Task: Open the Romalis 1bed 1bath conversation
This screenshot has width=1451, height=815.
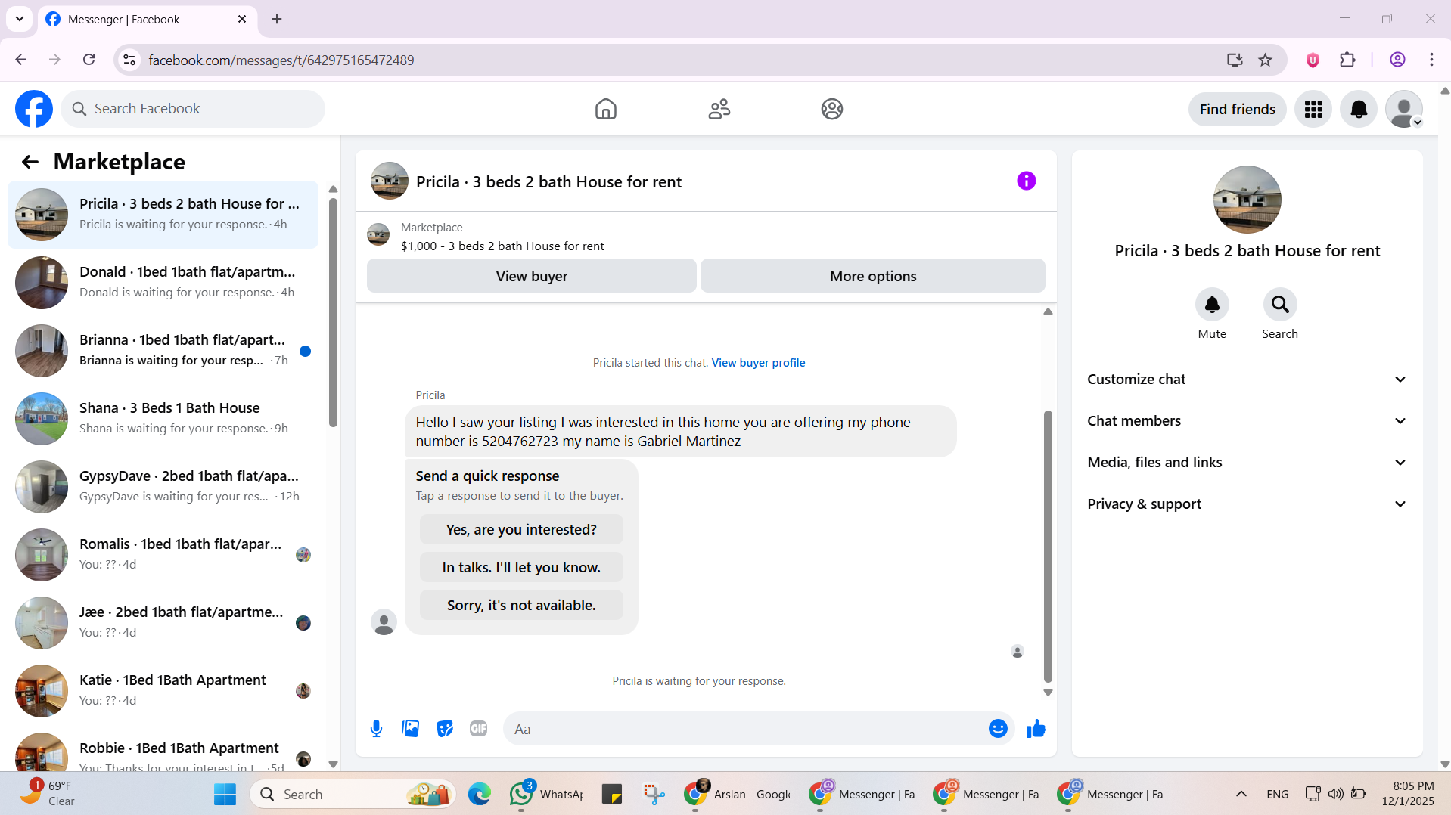Action: coord(163,555)
